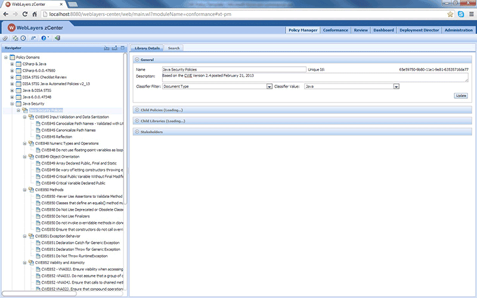Viewport: 477px width, 298px height.
Task: Open the Policy Manager module
Action: pos(303,30)
